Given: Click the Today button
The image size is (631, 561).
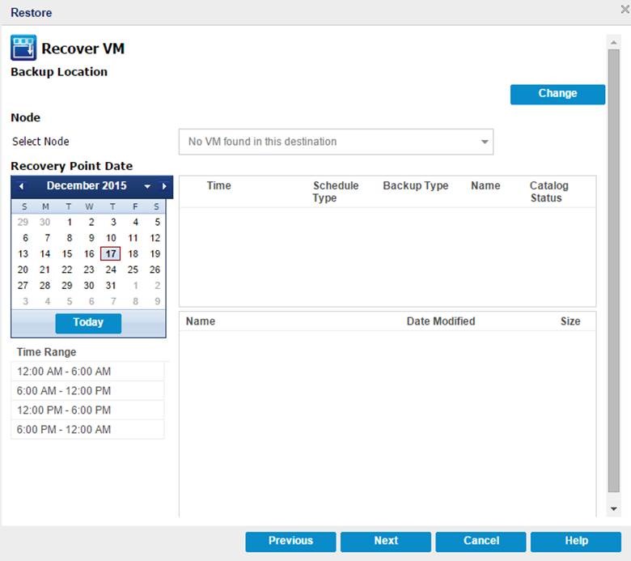Looking at the screenshot, I should pyautogui.click(x=88, y=323).
